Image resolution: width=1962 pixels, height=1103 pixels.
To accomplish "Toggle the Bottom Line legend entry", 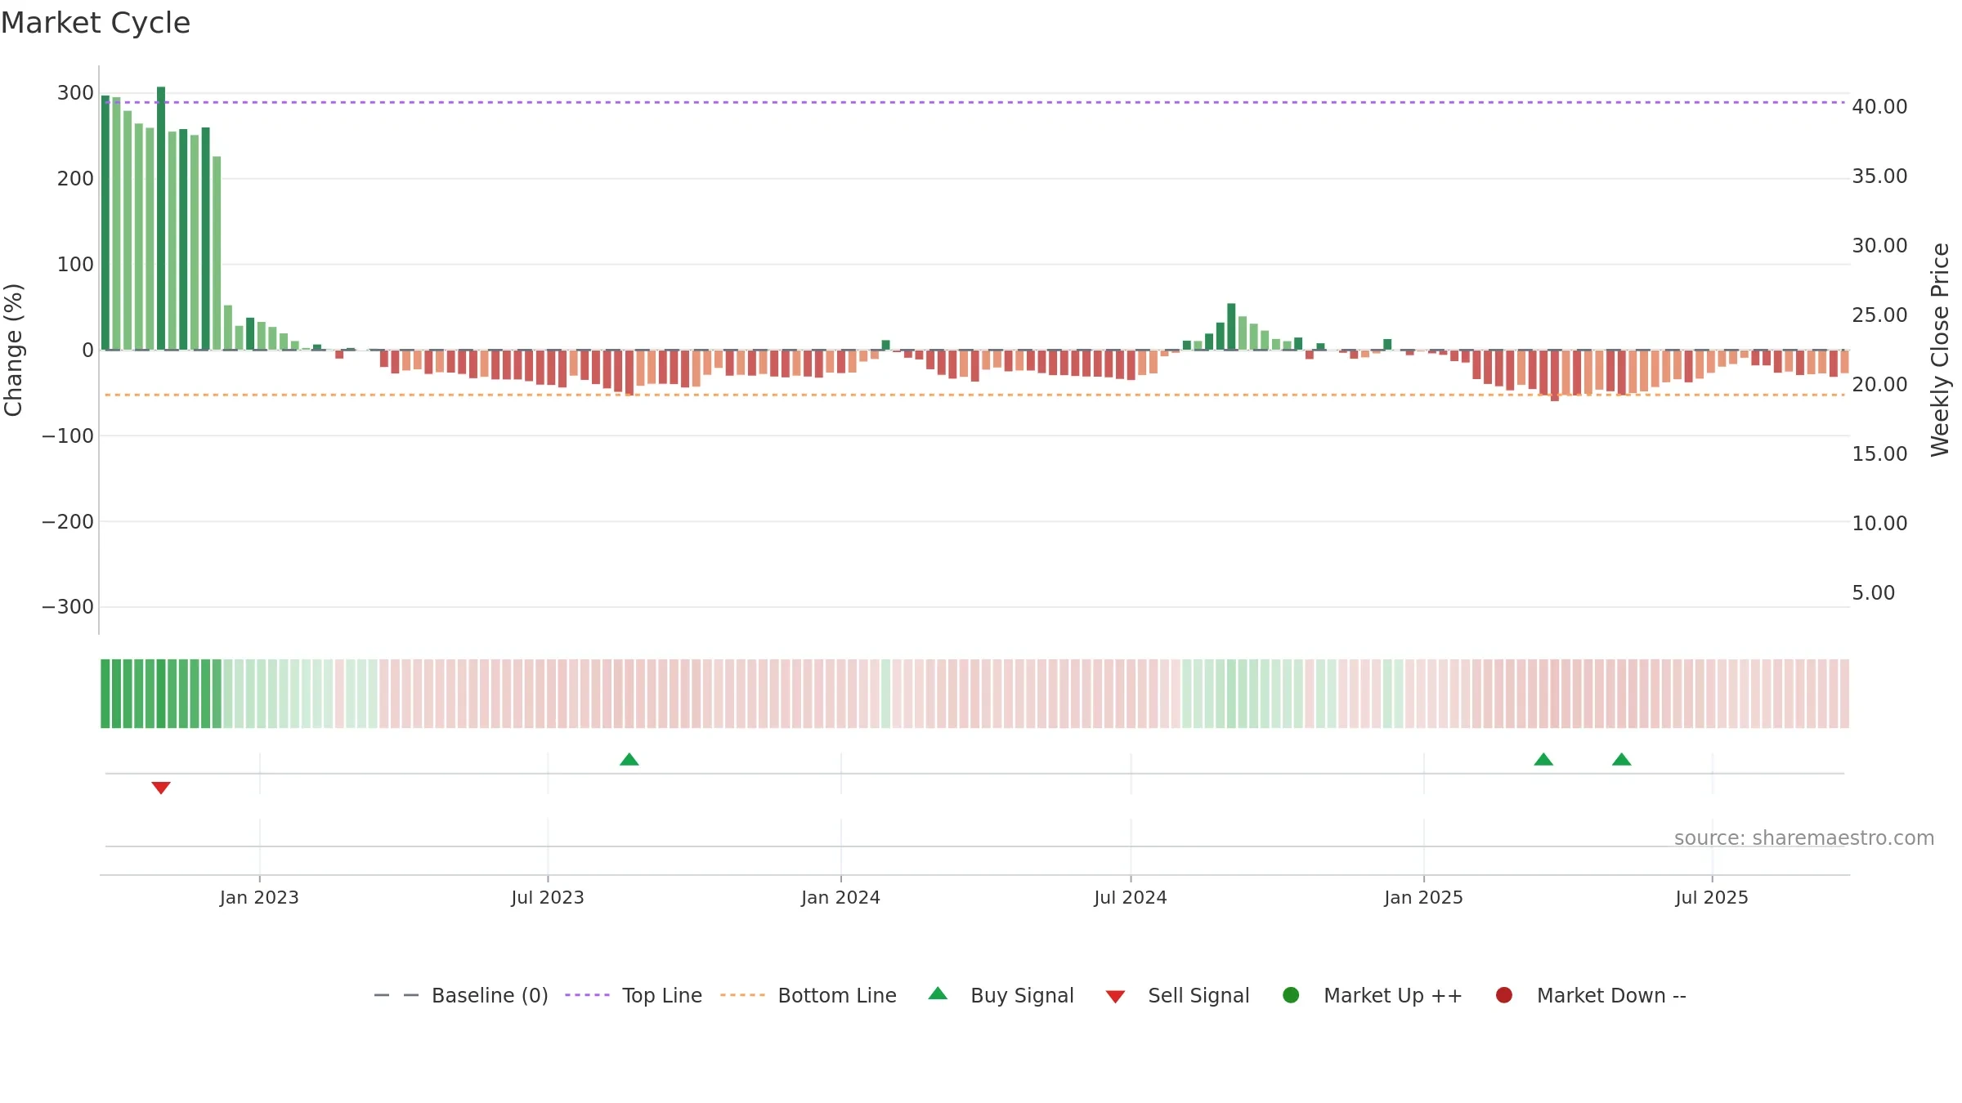I will point(809,995).
